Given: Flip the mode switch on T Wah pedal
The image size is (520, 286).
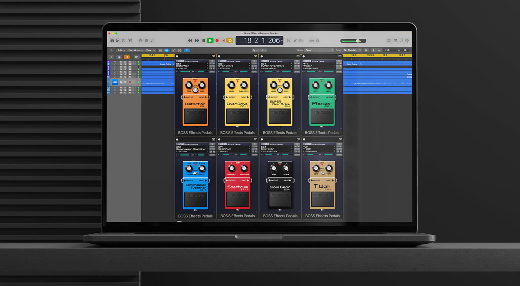Looking at the screenshot, I should click(x=323, y=173).
